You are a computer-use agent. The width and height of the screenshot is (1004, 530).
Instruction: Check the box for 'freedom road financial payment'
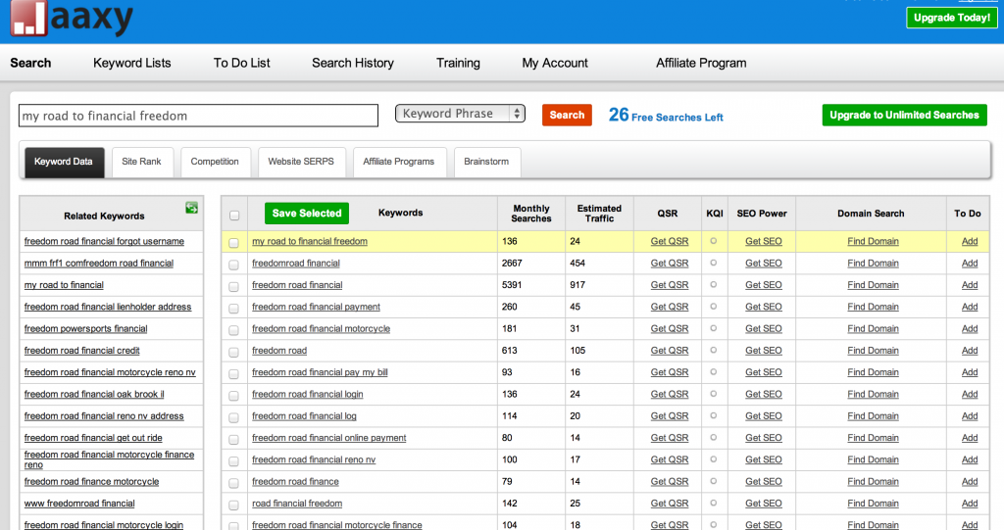(x=233, y=308)
